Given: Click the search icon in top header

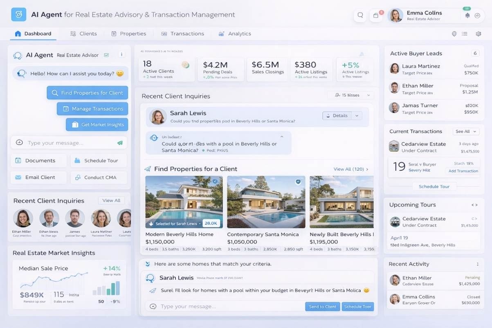Looking at the screenshot, I should point(360,16).
